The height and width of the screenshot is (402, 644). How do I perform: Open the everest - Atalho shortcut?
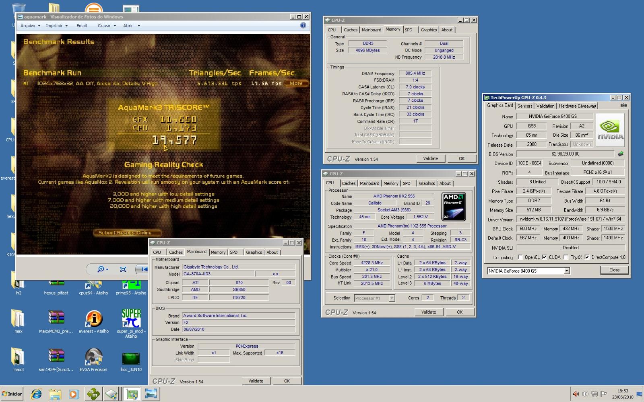tap(93, 321)
